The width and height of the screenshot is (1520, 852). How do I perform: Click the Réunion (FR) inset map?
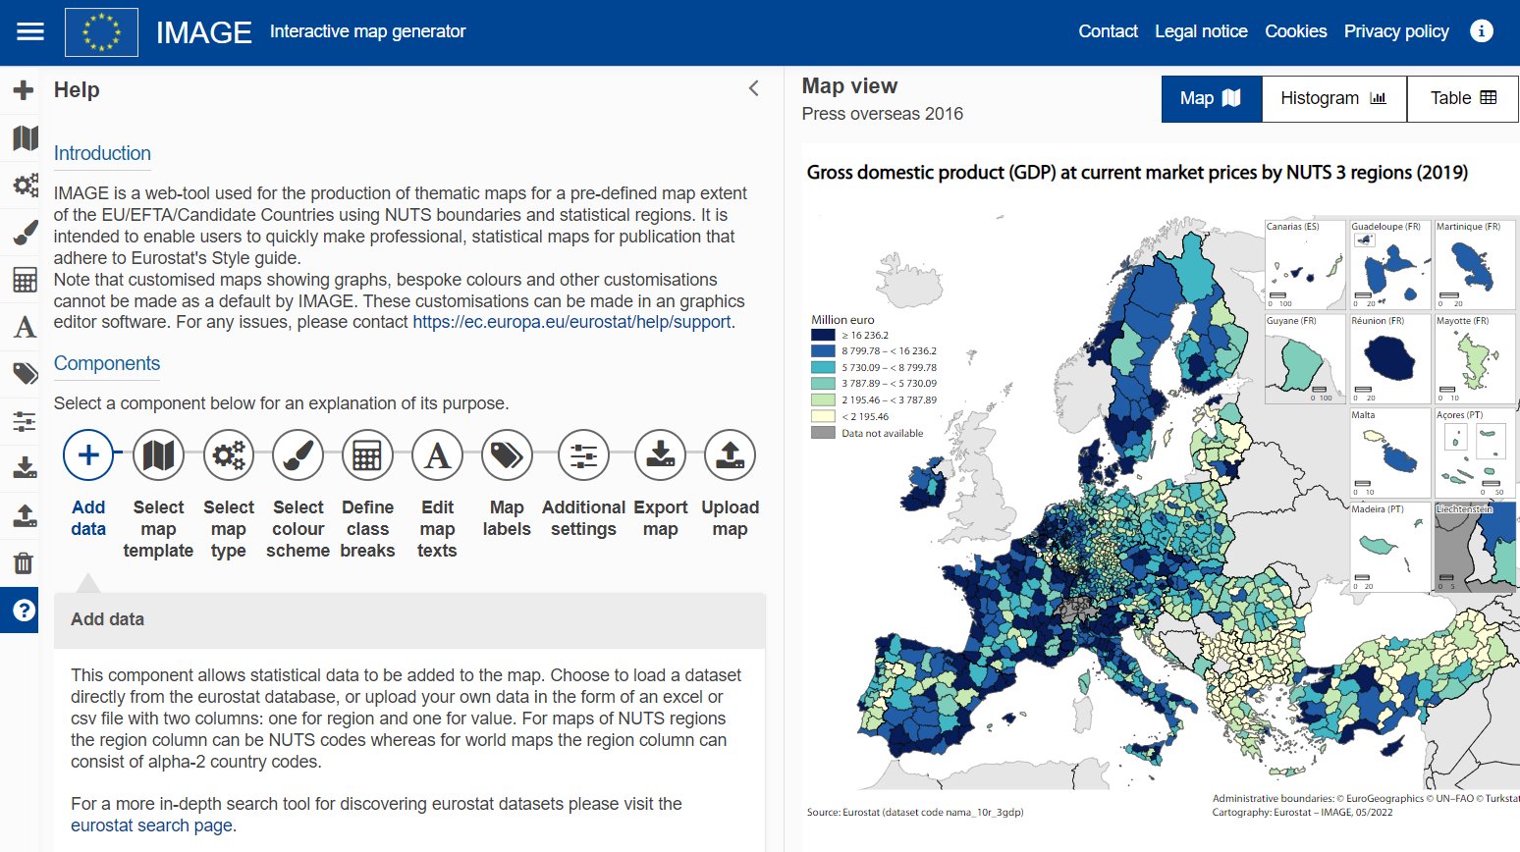pyautogui.click(x=1390, y=358)
